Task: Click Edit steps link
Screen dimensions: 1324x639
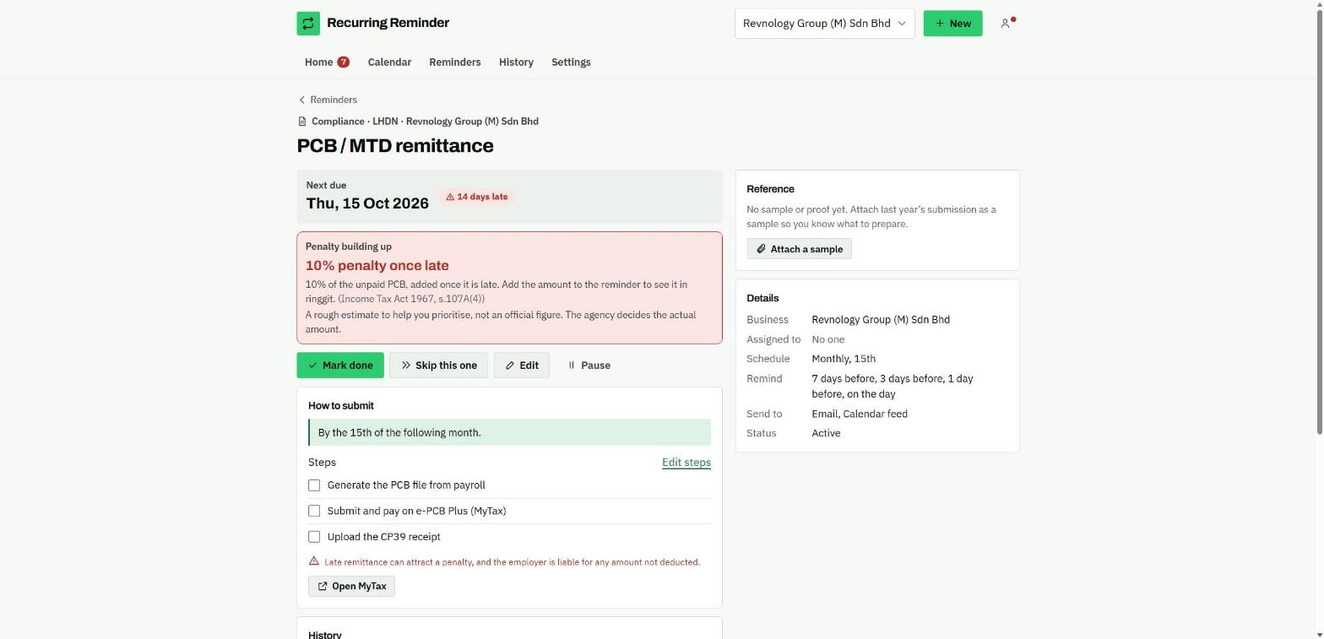Action: point(686,463)
